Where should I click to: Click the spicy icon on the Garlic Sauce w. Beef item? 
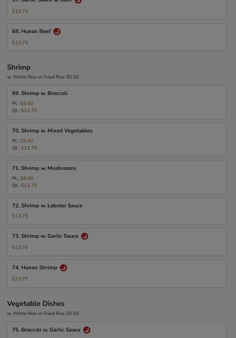tap(78, 1)
